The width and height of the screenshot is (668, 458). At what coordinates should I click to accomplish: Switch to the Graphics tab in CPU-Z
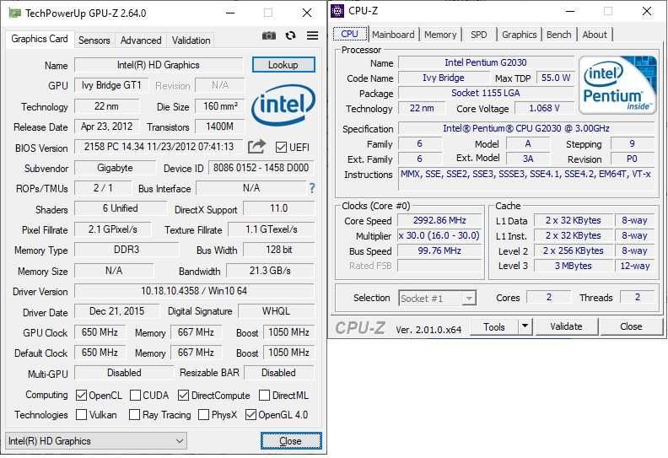519,35
